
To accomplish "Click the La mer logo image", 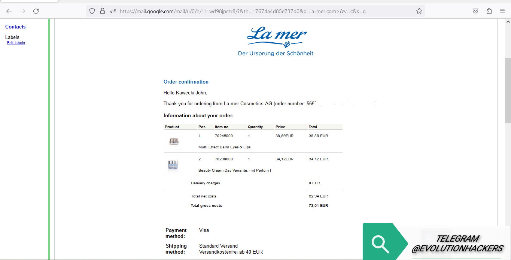I will click(x=276, y=41).
